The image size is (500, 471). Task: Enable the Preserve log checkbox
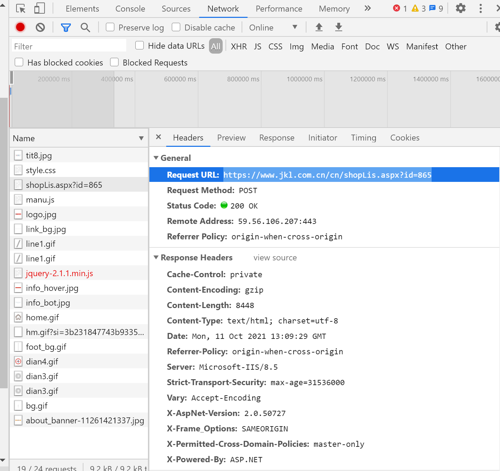[110, 27]
